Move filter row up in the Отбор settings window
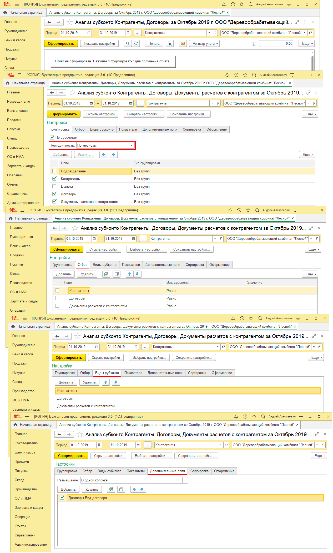The image size is (333, 553). coord(129,274)
